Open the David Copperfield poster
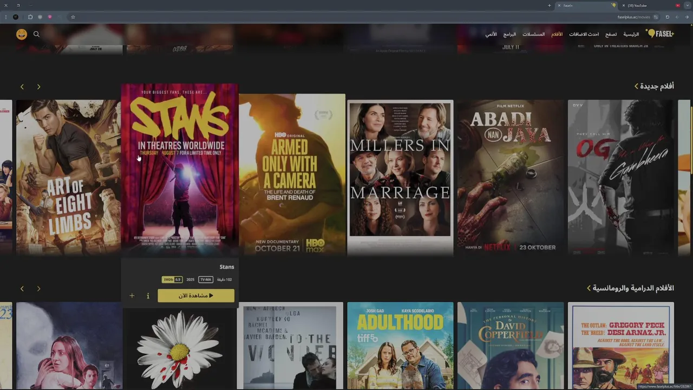This screenshot has height=390, width=693. pyautogui.click(x=511, y=346)
